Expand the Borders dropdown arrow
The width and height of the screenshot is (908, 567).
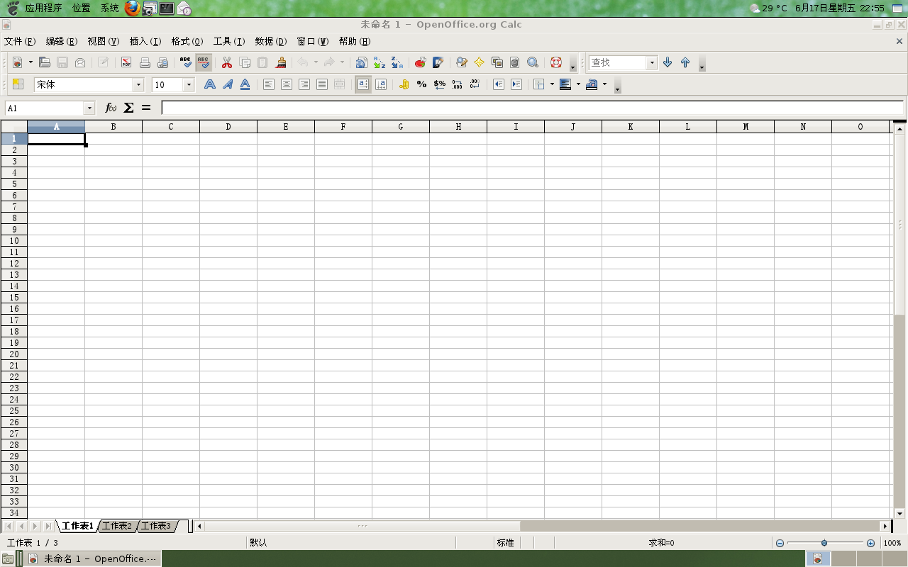tap(552, 84)
